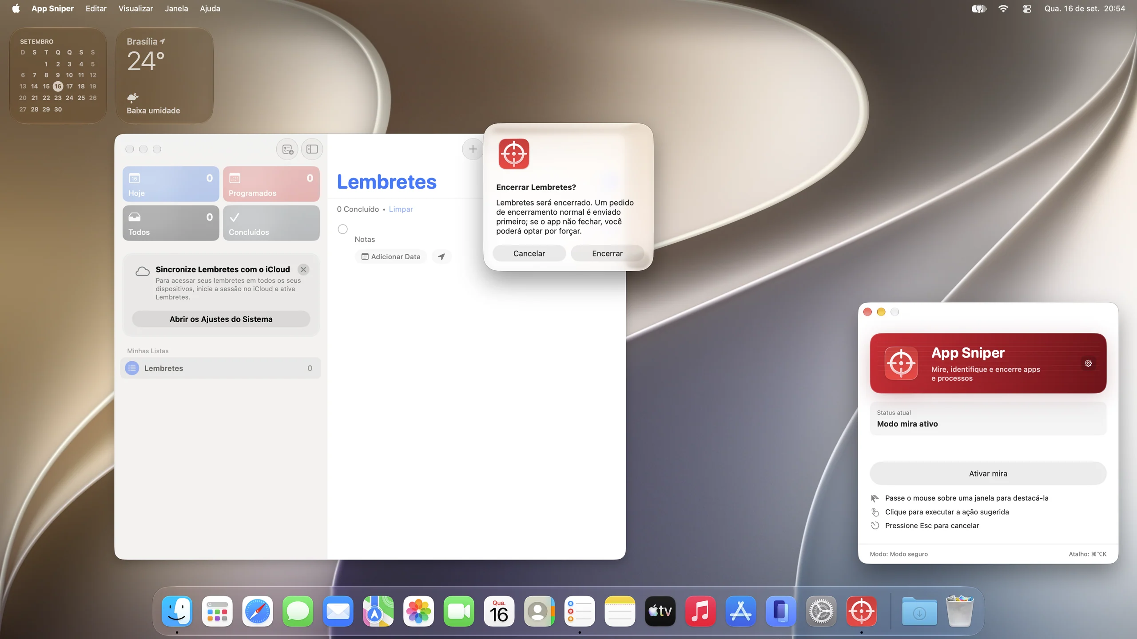
Task: Click the Atalho shortcut text in App Sniper
Action: [x=1087, y=554]
